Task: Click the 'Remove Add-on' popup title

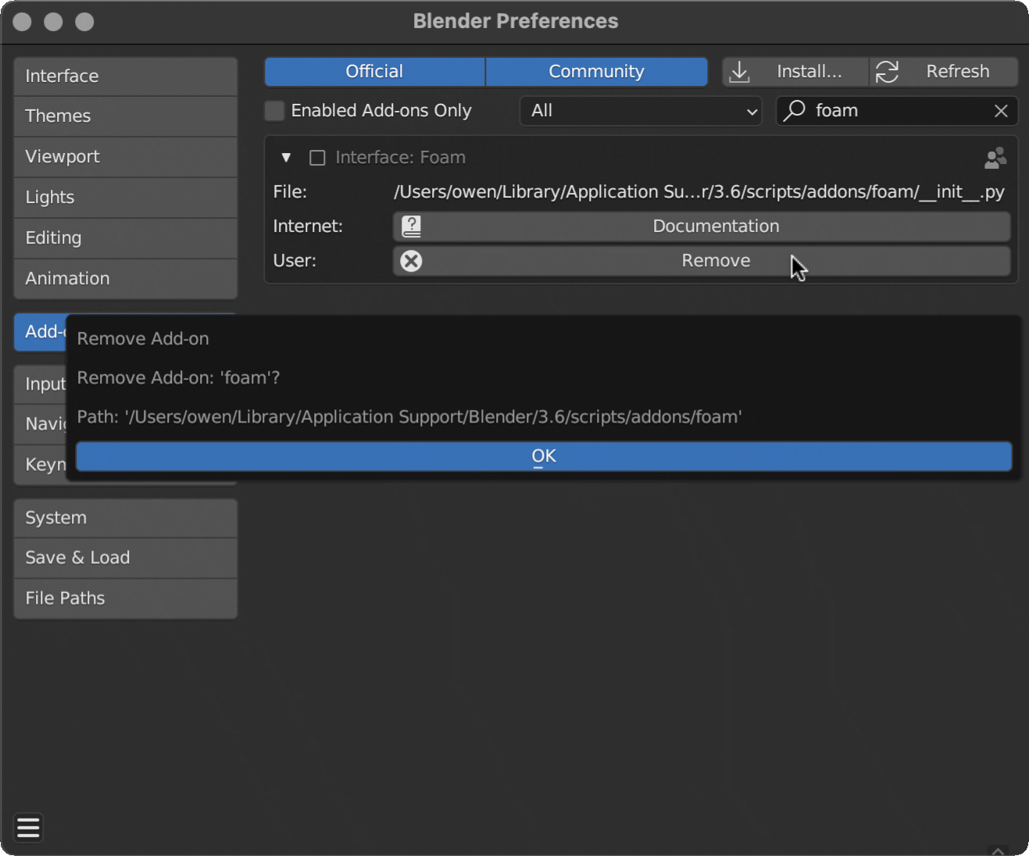Action: coord(143,339)
